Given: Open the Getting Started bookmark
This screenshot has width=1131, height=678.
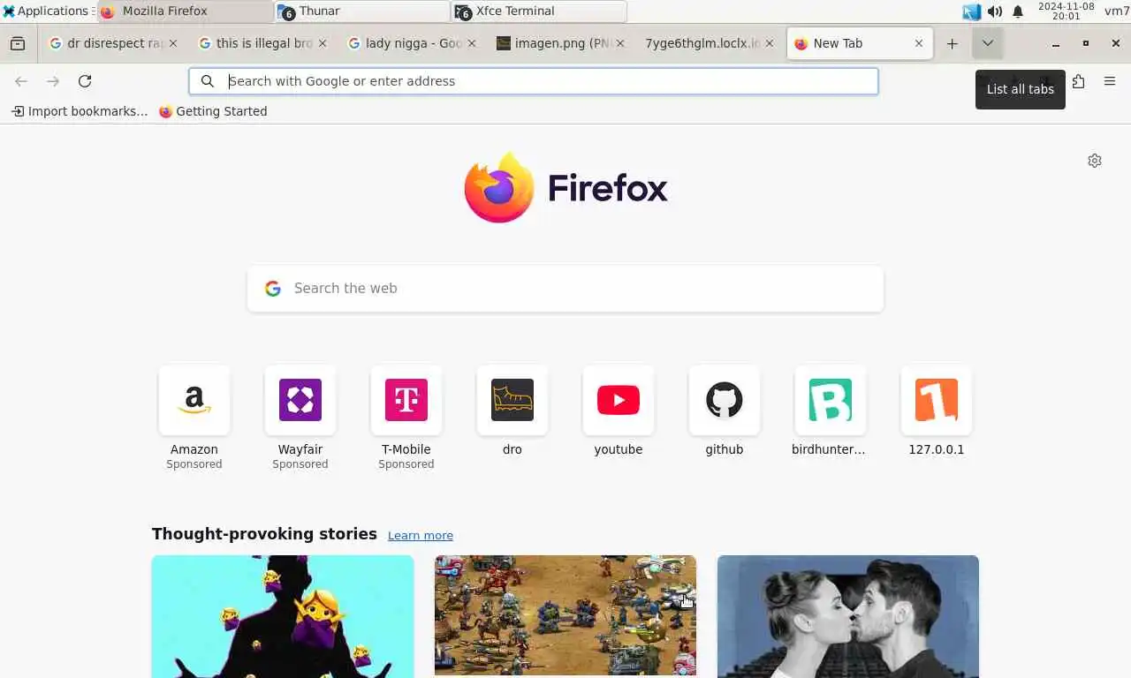Looking at the screenshot, I should point(213,111).
